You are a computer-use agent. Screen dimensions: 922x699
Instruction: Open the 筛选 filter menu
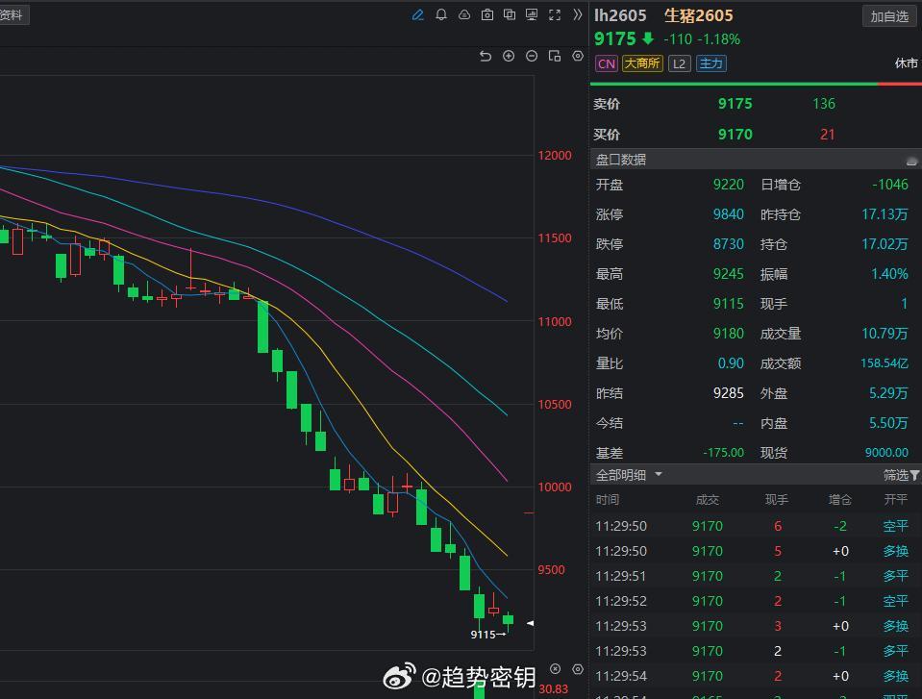tap(901, 475)
